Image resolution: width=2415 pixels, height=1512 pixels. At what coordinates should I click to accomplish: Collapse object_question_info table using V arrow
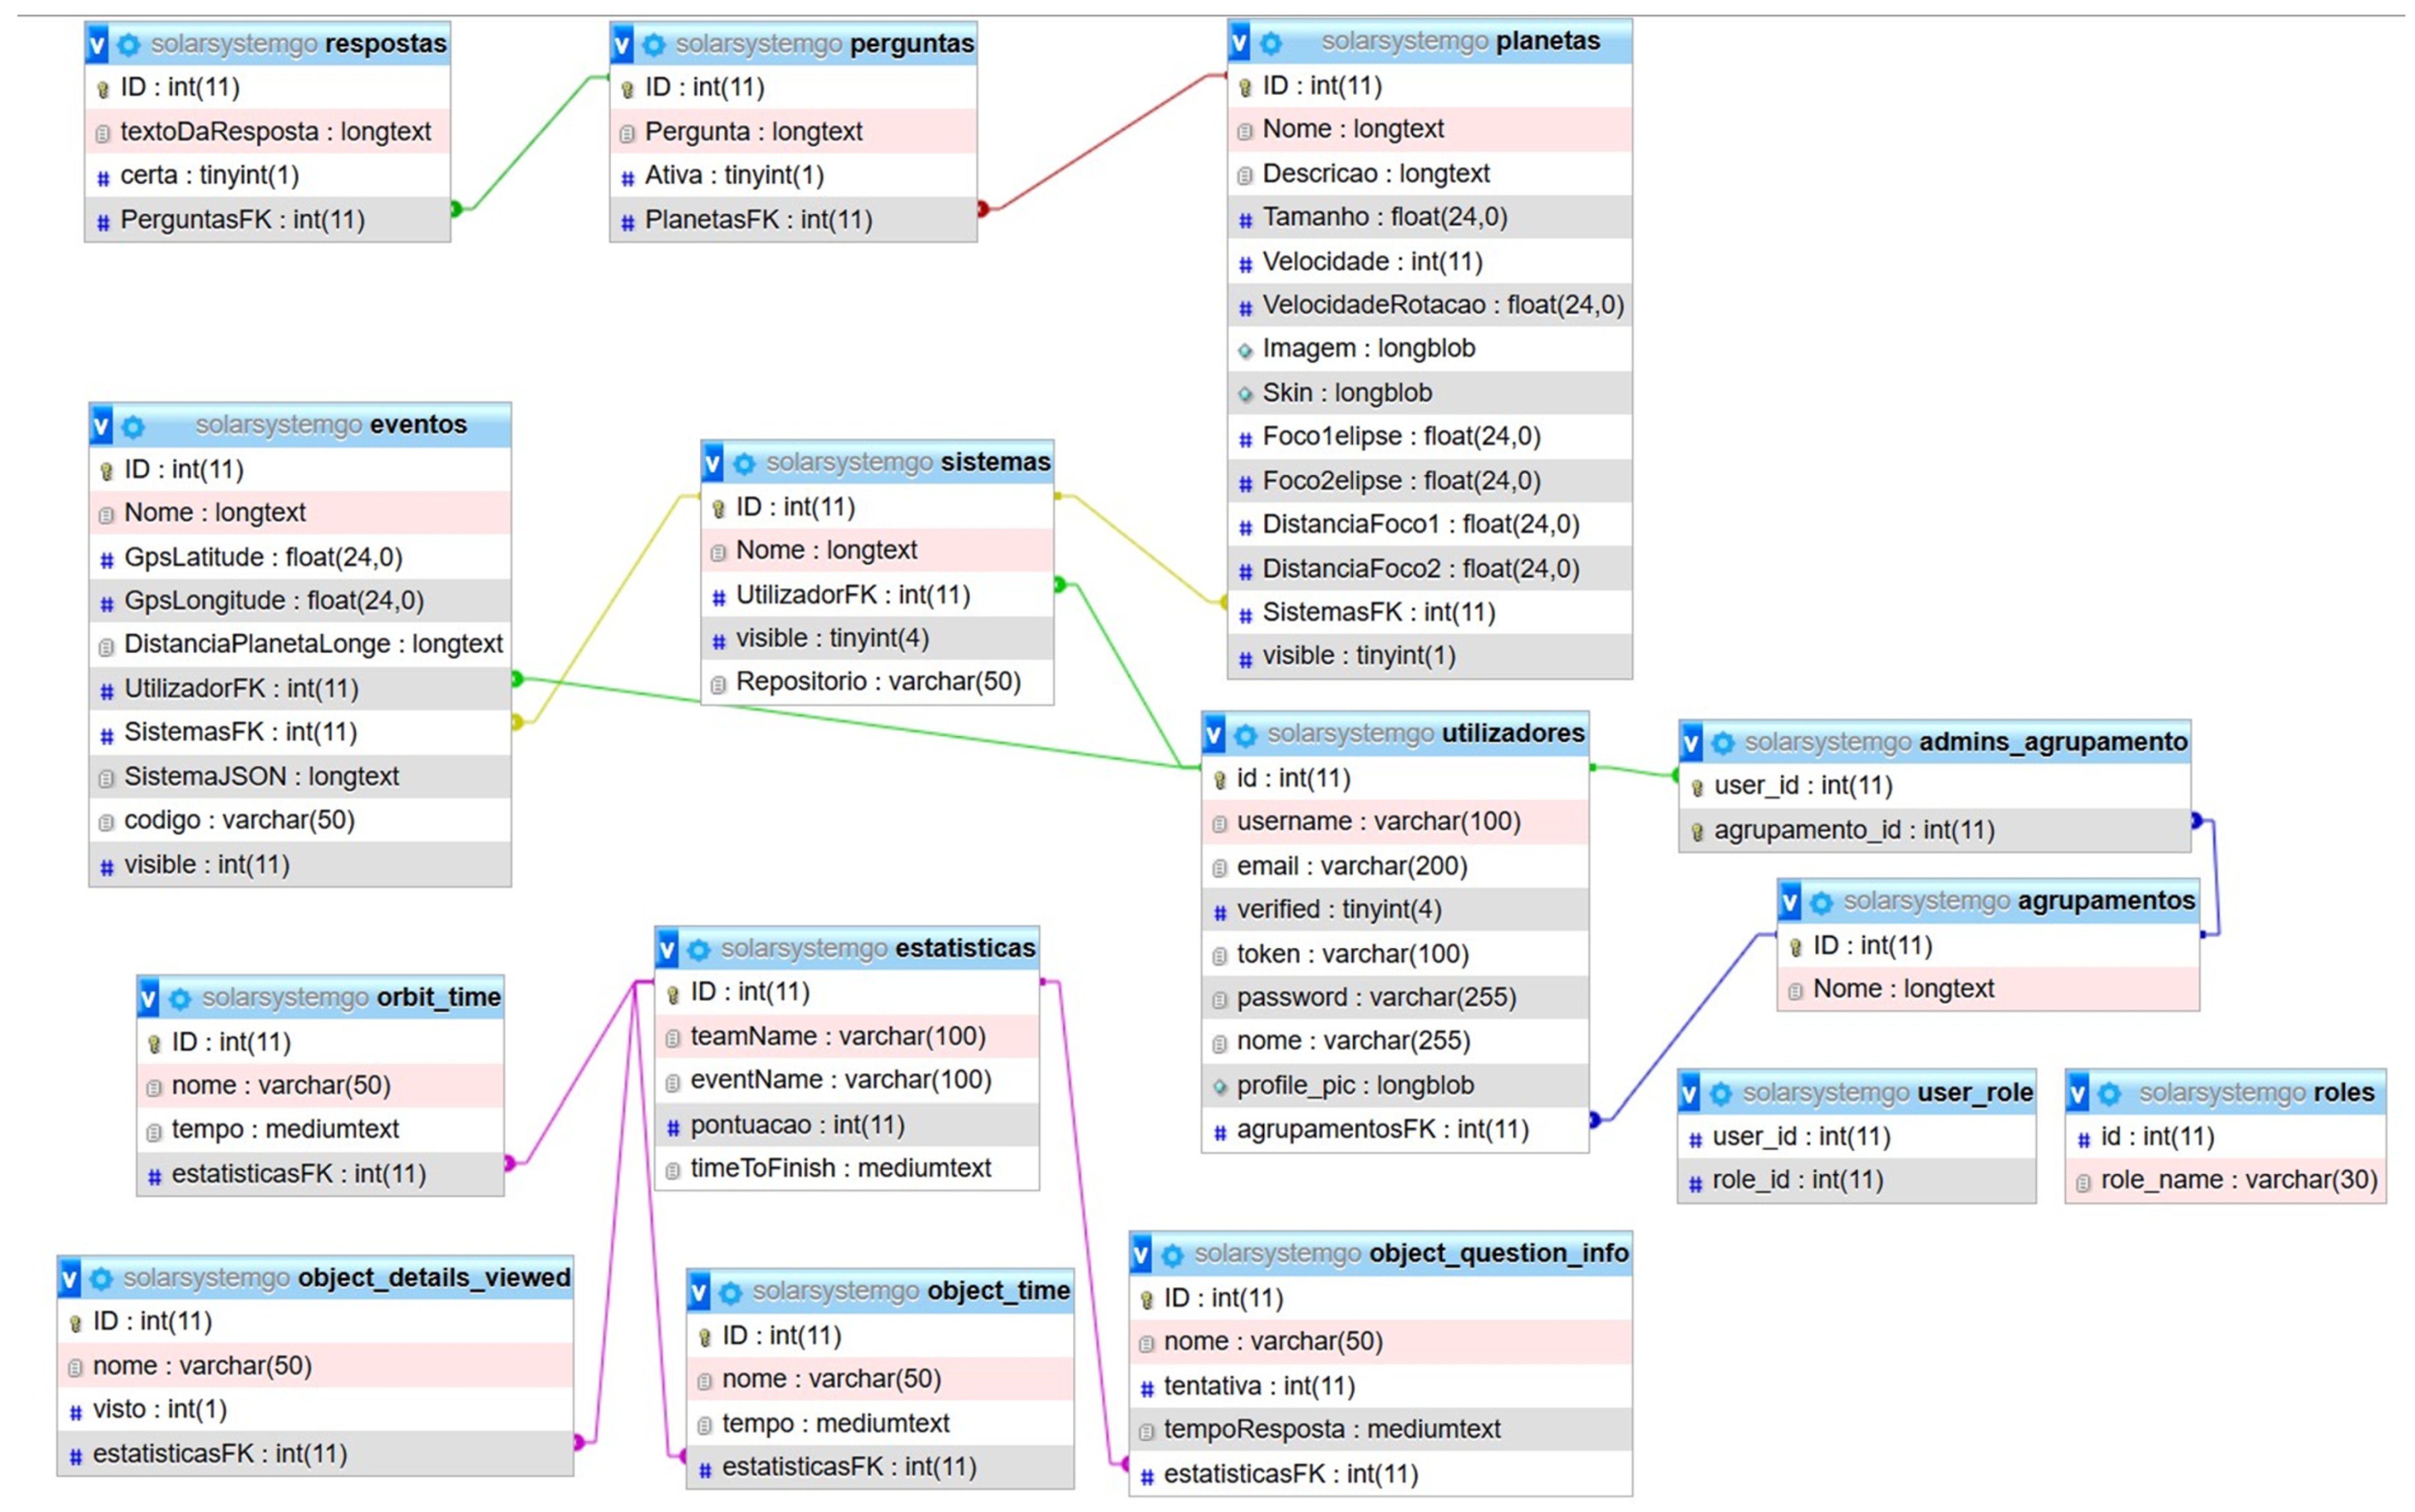click(x=1142, y=1254)
